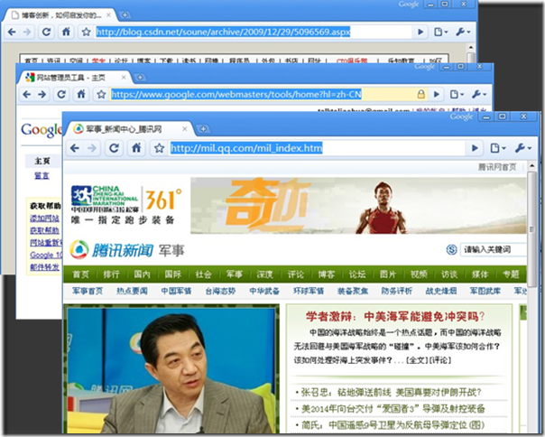Open page menu in the Google webmasters window

pos(456,94)
